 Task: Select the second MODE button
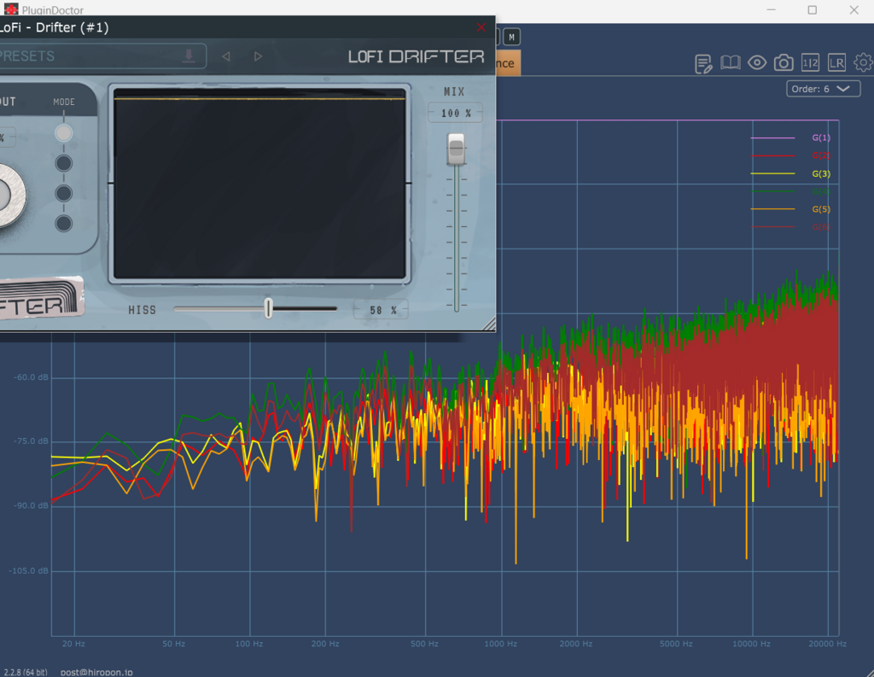coord(63,163)
